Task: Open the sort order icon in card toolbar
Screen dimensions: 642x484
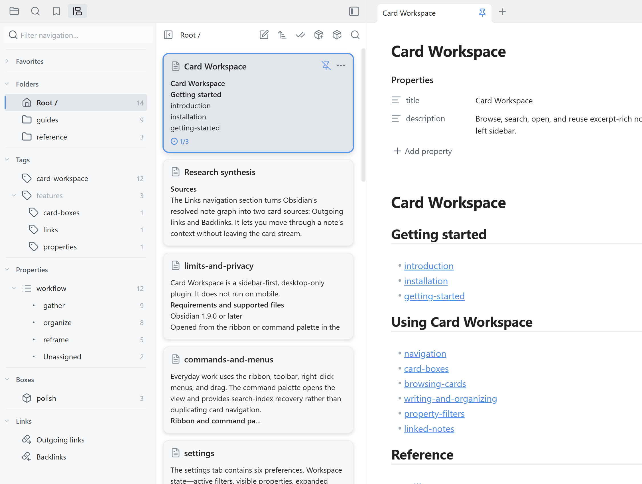Action: (x=282, y=35)
